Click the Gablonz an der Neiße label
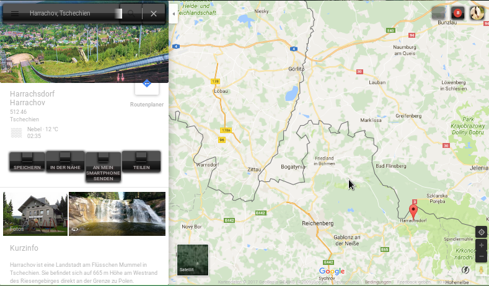The height and width of the screenshot is (286, 489). (347, 240)
